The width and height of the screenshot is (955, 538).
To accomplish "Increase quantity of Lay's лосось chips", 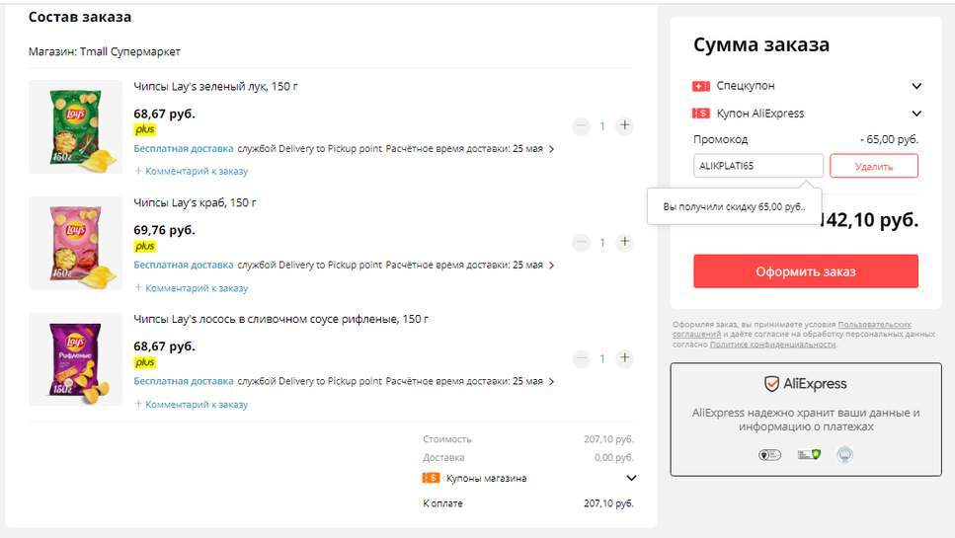I will point(624,359).
